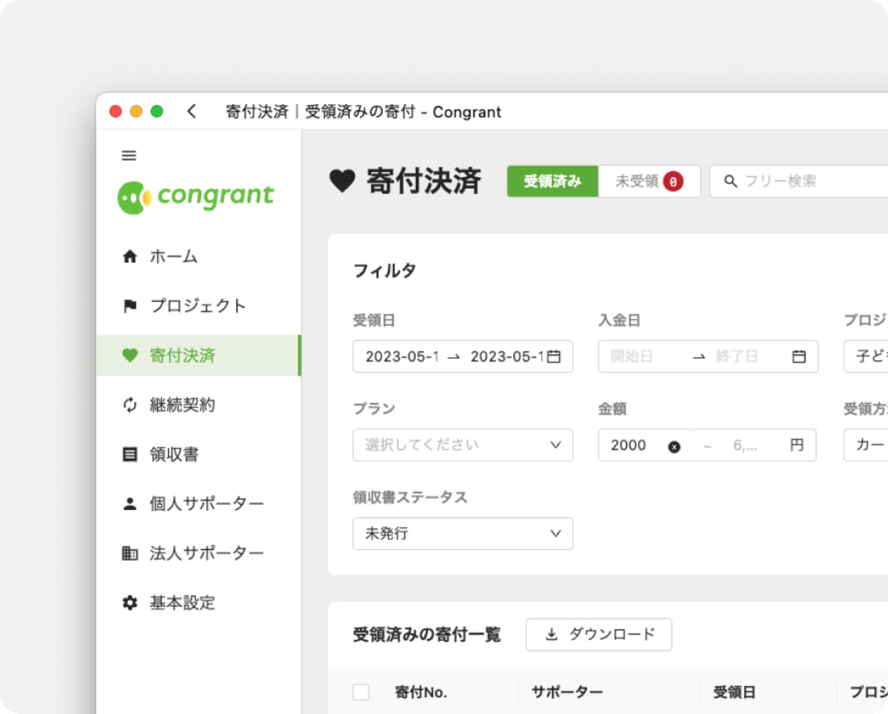Viewport: 888px width, 714px height.
Task: Click the hamburger menu icon in sidebar
Action: pyautogui.click(x=129, y=156)
